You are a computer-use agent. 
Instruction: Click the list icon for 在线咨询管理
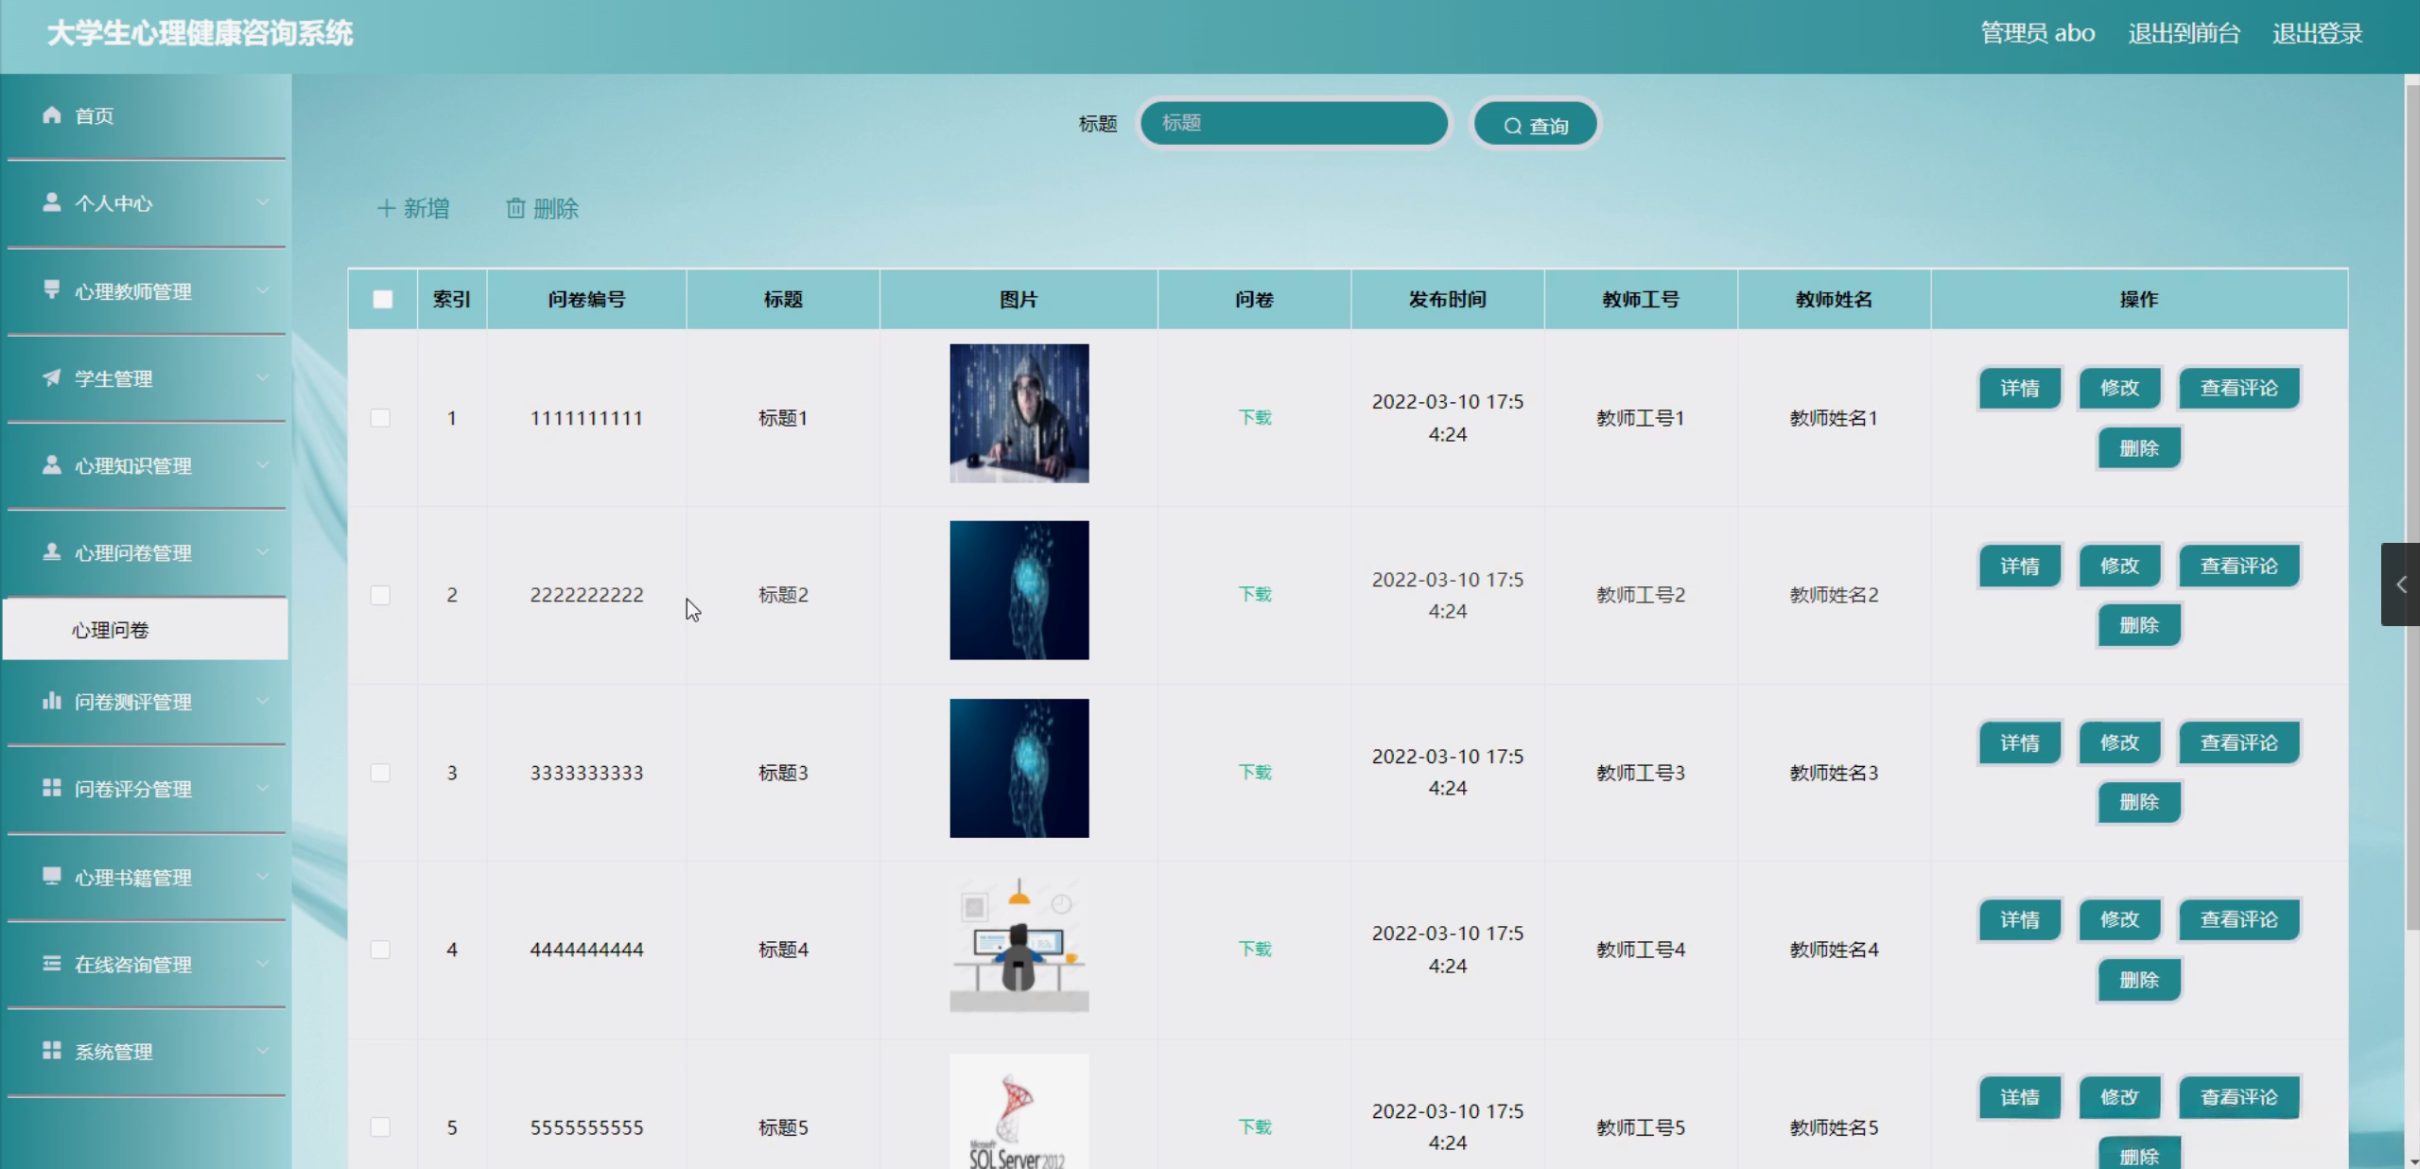coord(52,963)
